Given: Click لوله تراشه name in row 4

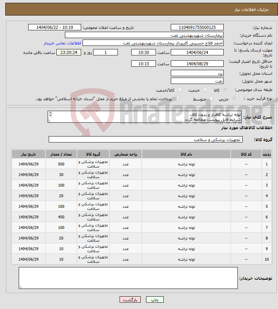Looking at the screenshot, I should point(186,196).
